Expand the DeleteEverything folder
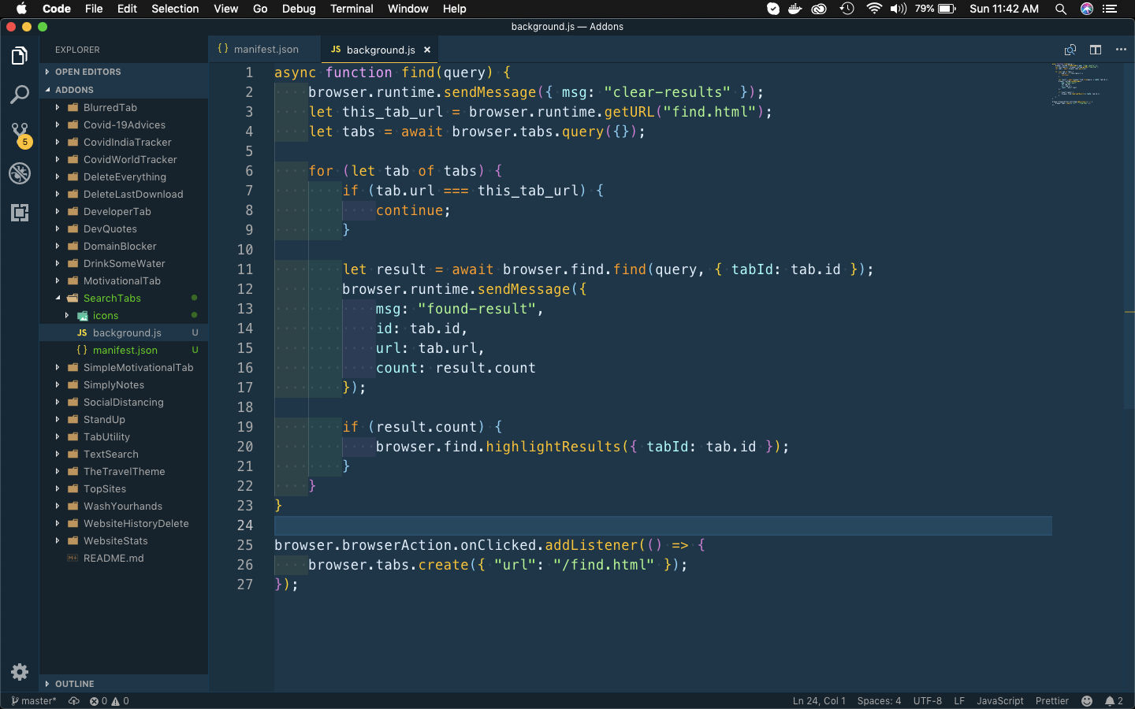This screenshot has width=1135, height=709. (x=125, y=177)
